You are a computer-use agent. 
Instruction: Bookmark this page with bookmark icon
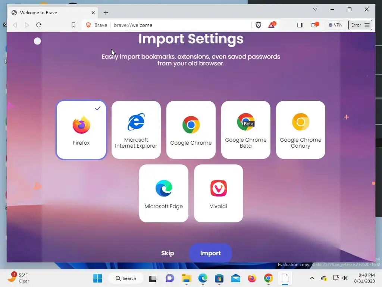point(73,25)
